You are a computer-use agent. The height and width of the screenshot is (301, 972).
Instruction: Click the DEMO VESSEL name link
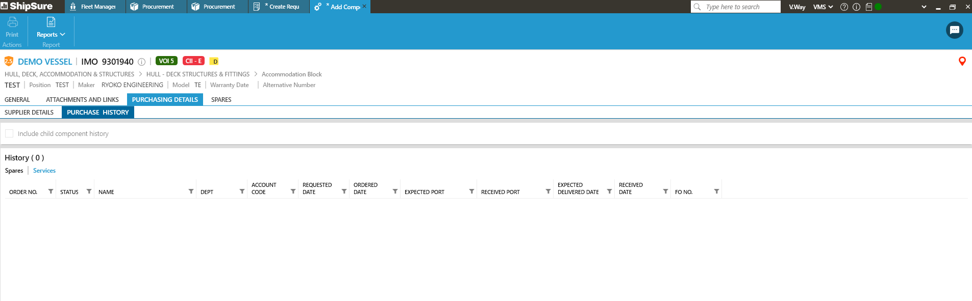pos(45,62)
